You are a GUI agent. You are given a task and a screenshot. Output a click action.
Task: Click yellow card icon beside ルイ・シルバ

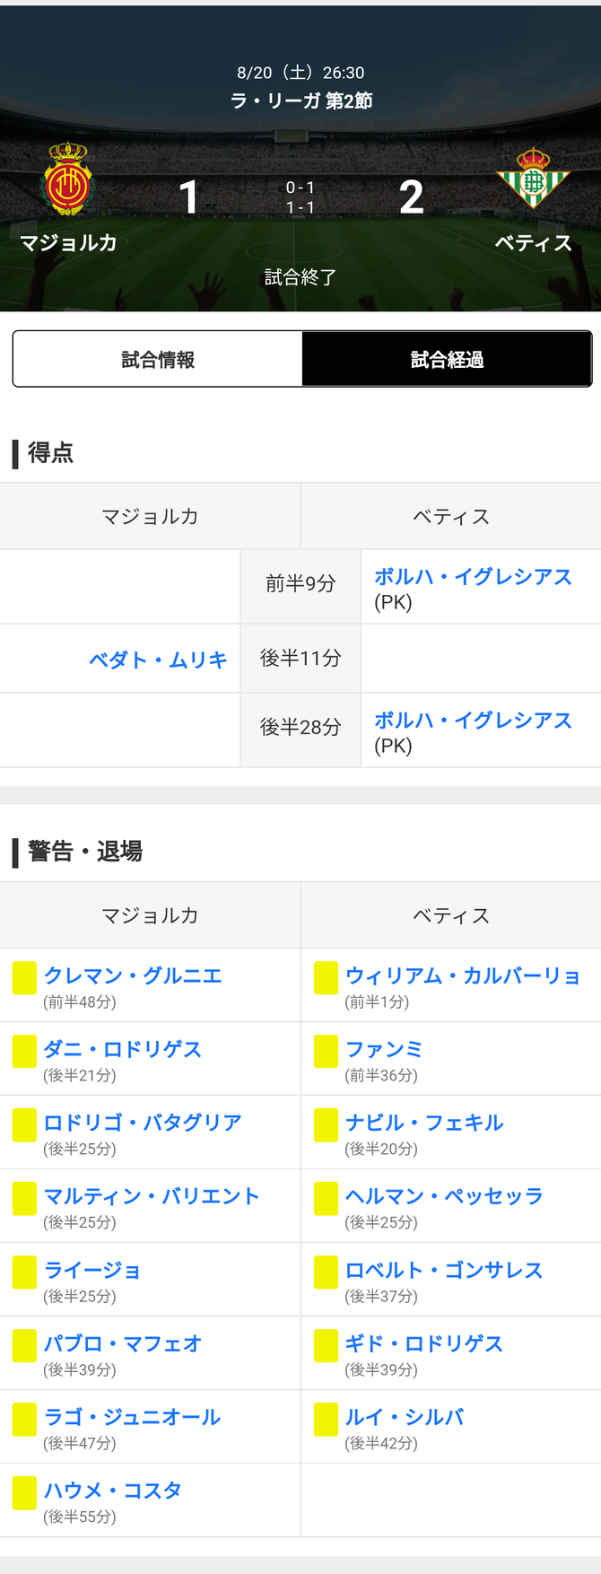point(326,1419)
